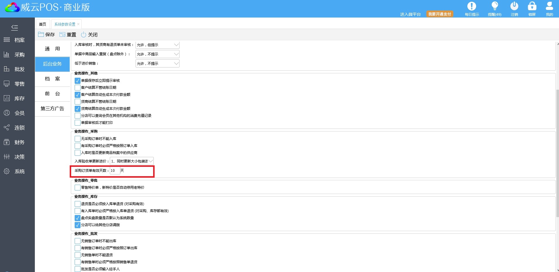This screenshot has height=272, width=559.
Task: Expand the 单据中商品输入重复 dropdown
Action: click(176, 54)
